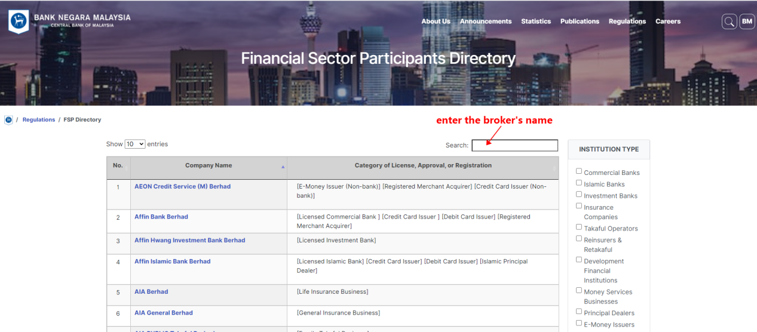The height and width of the screenshot is (332, 757).
Task: Check the E-Money Issuers checkbox
Action: tap(578, 323)
